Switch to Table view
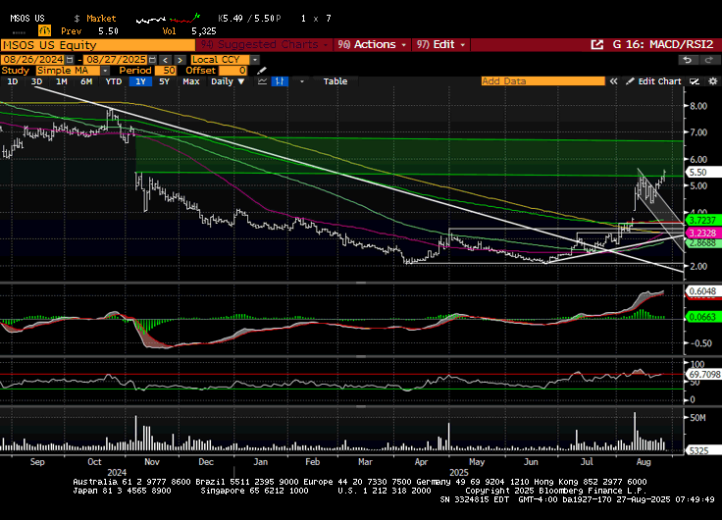Image resolution: width=722 pixels, height=520 pixels. pyautogui.click(x=335, y=81)
